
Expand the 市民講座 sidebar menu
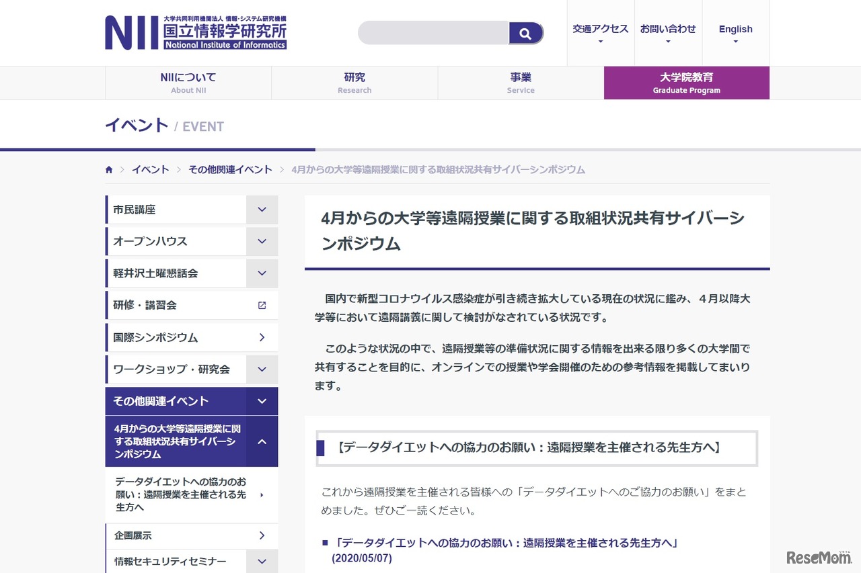click(x=262, y=209)
